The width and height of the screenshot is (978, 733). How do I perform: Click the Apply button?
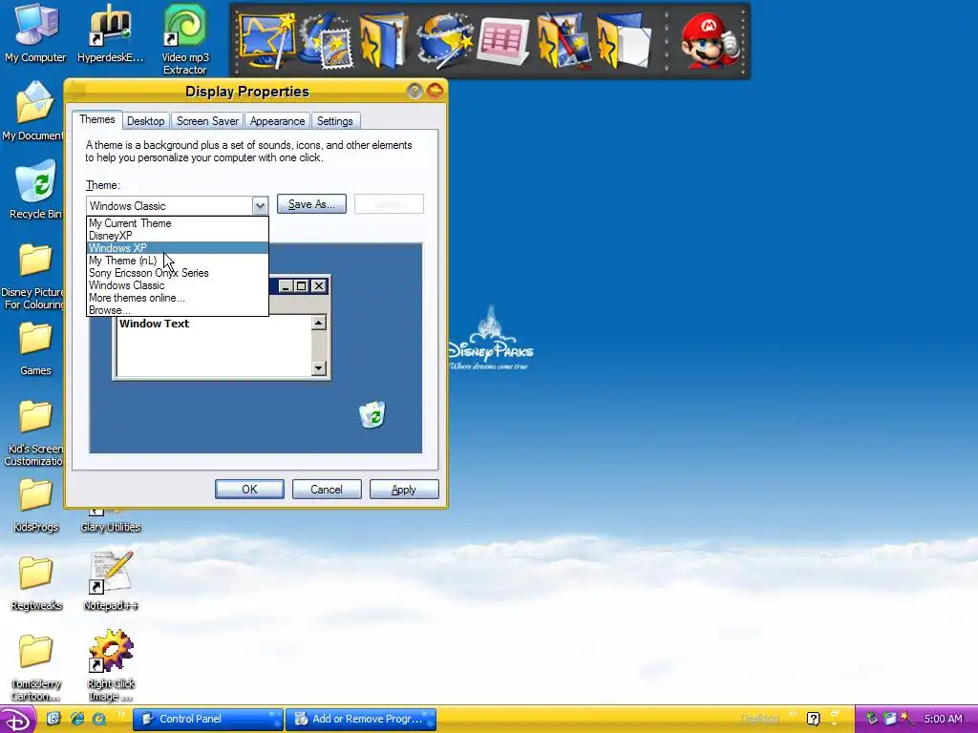[x=404, y=490]
